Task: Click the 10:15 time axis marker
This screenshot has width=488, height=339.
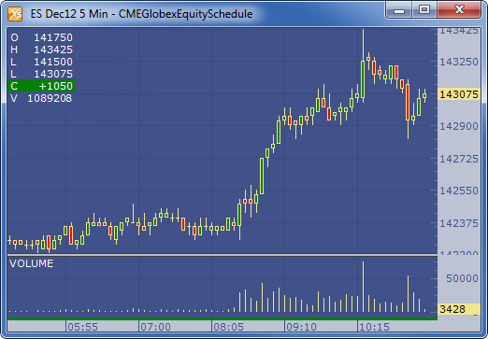Action: (x=374, y=327)
